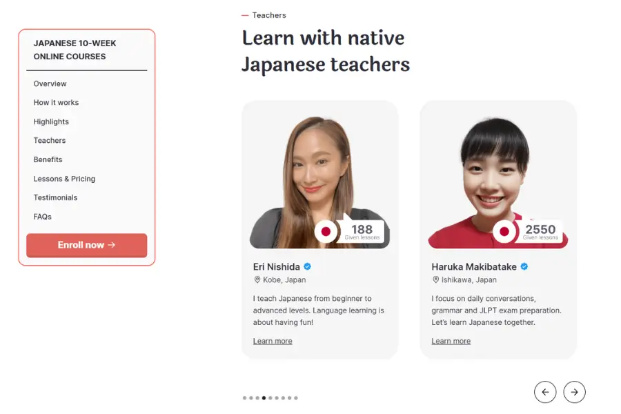The image size is (621, 414).
Task: Select the first carousel pagination dot
Action: 245,397
